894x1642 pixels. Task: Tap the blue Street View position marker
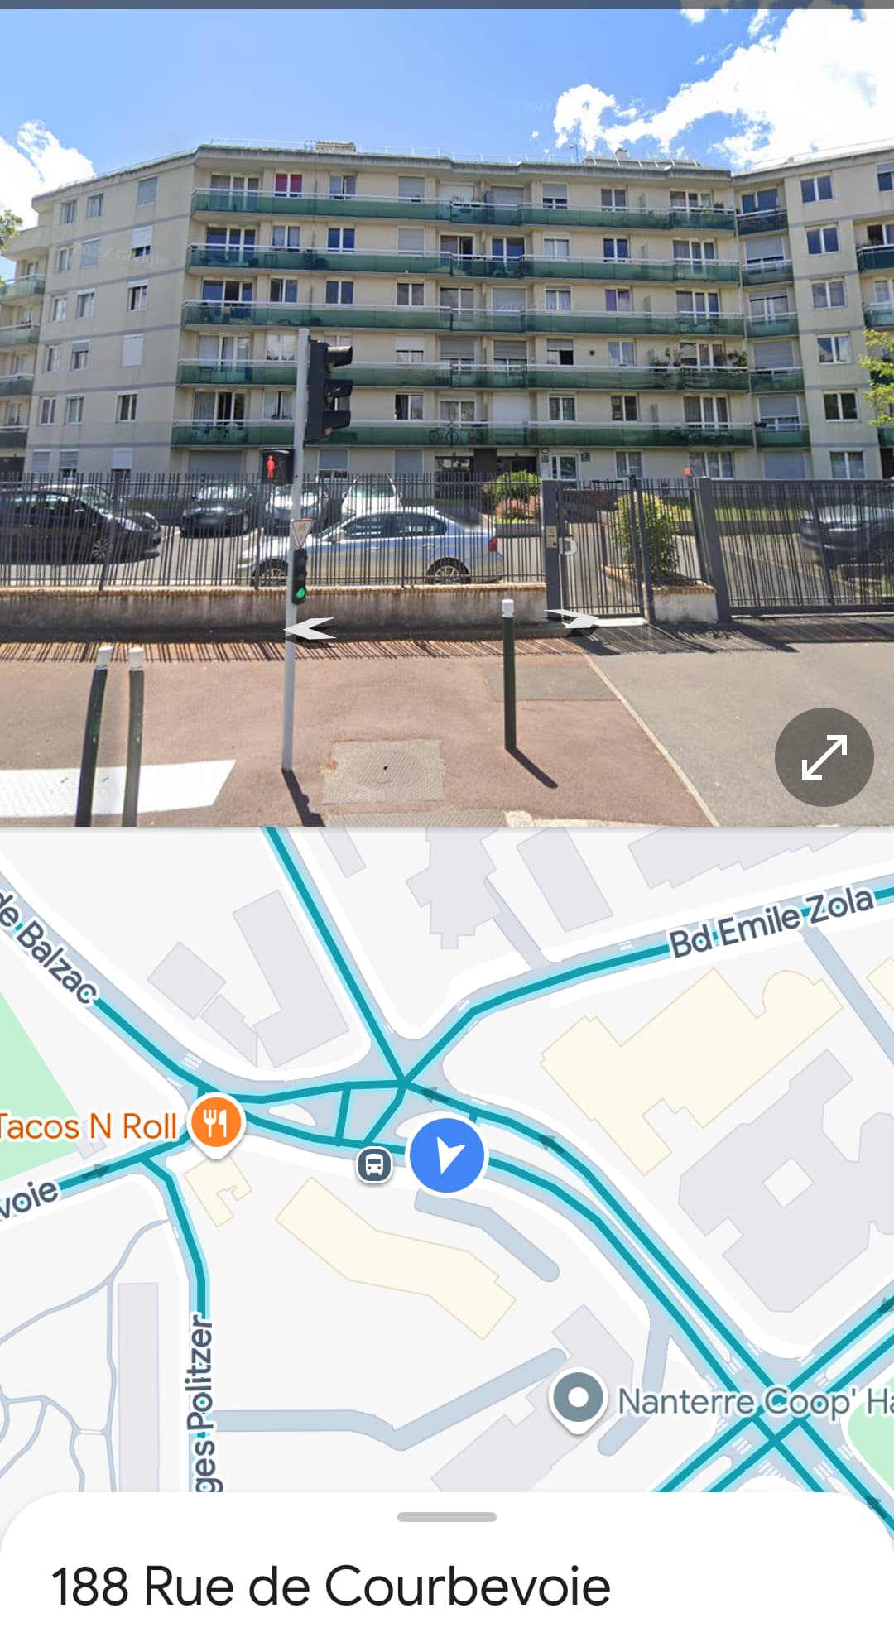(447, 1155)
